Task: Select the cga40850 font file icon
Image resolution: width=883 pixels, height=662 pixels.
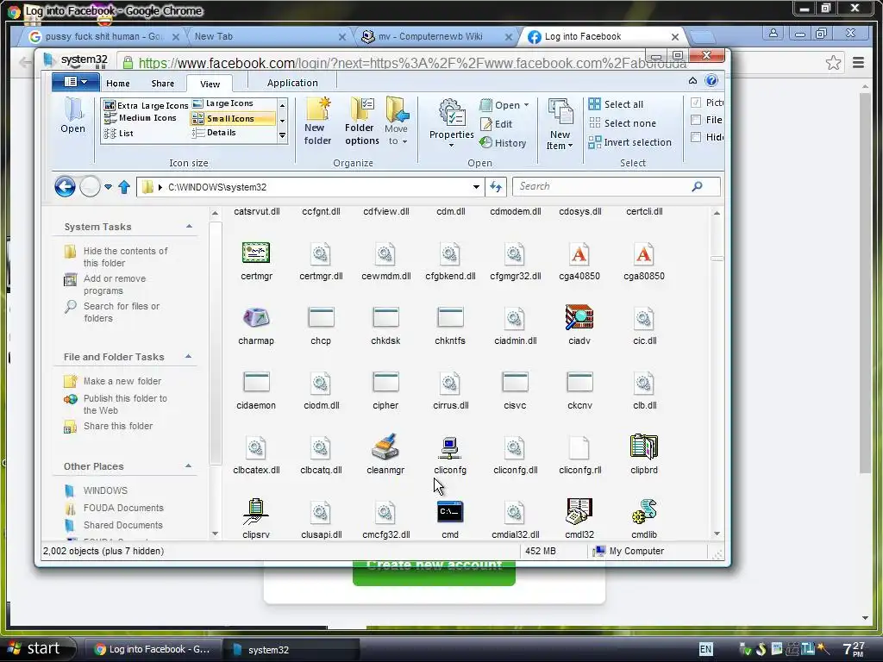Action: tap(579, 254)
